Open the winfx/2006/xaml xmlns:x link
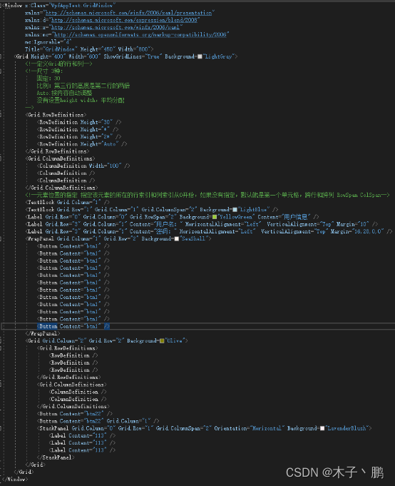 pyautogui.click(x=116, y=27)
